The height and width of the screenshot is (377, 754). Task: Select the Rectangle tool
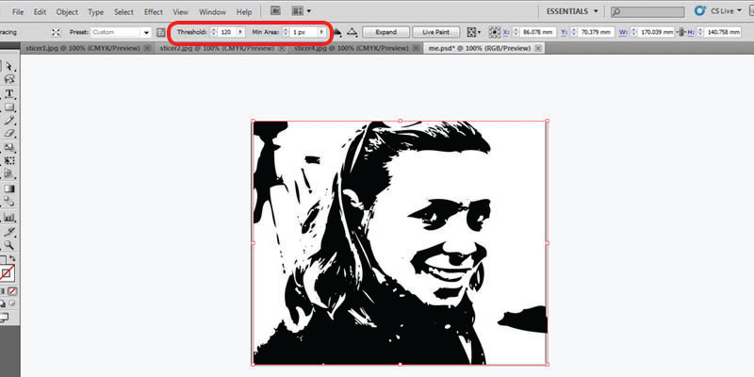tap(10, 107)
